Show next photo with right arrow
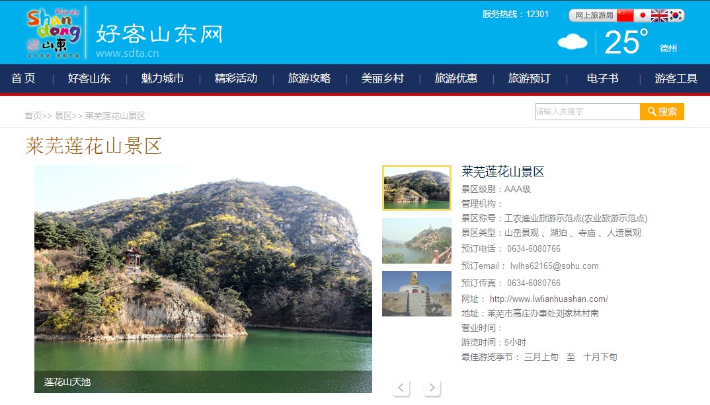 click(x=432, y=387)
